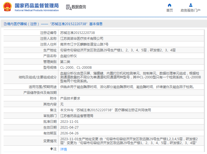Click the 数据查询 label

79,7
